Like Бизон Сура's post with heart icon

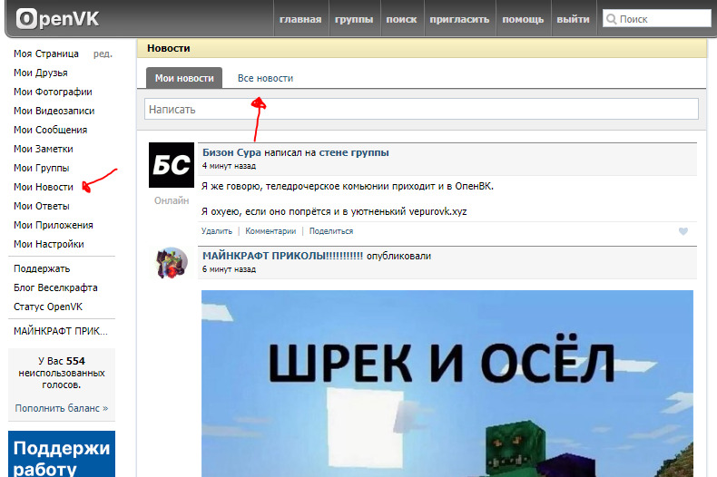[683, 231]
